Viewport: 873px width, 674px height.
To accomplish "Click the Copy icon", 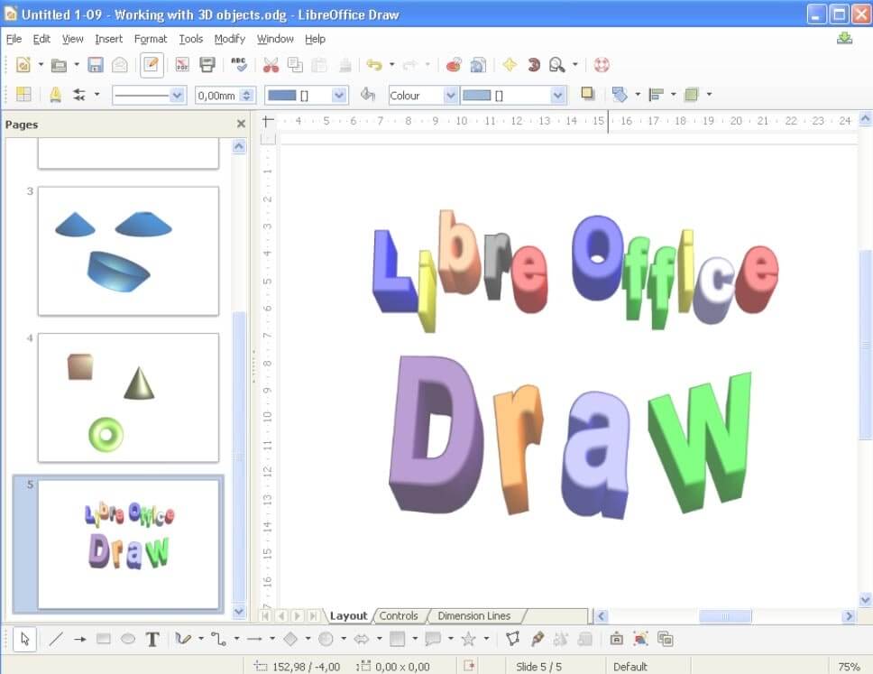I will tap(295, 65).
